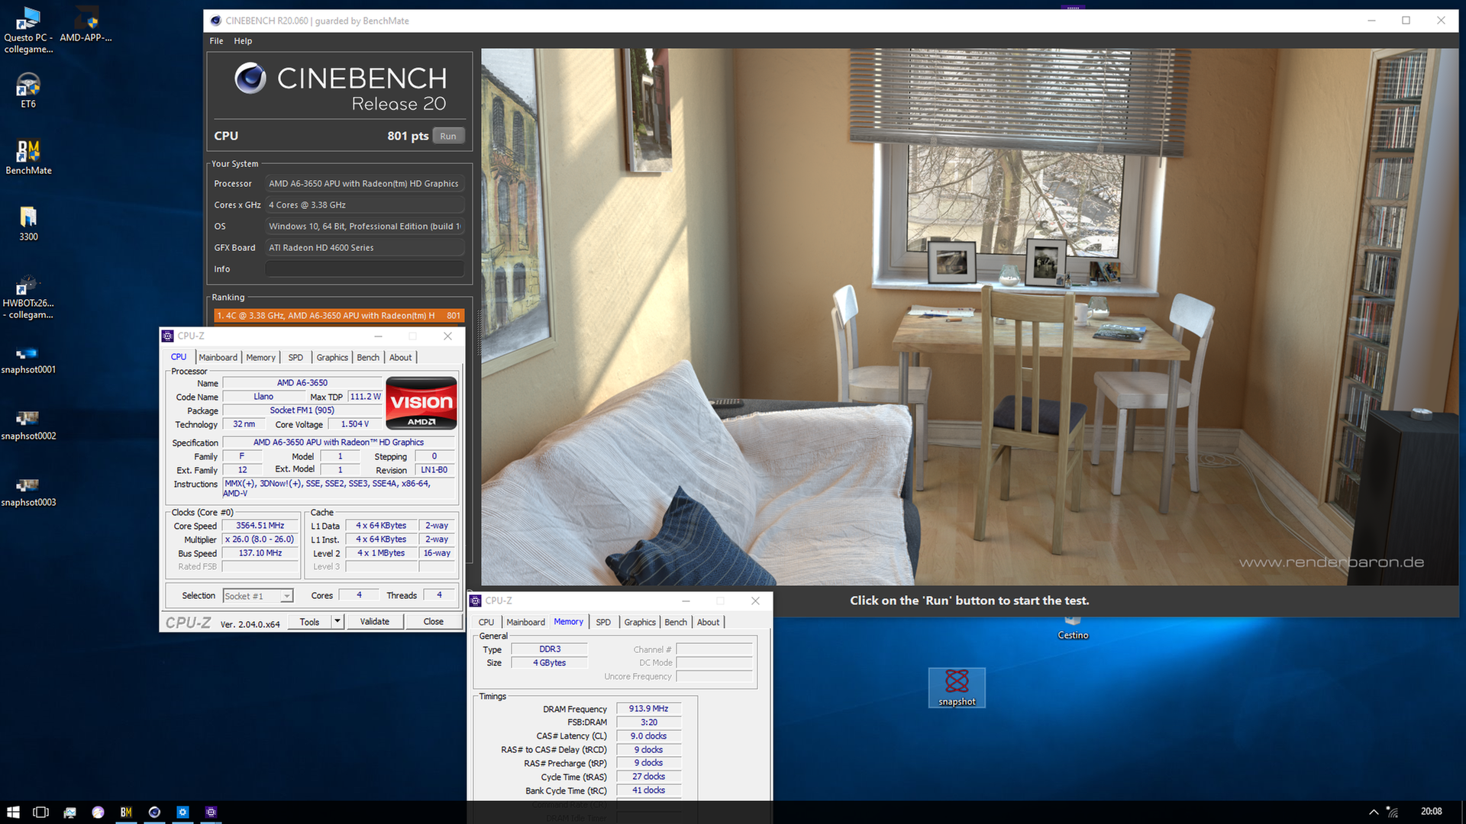Select the ranking entry scoring 801
The image size is (1466, 824).
click(x=339, y=315)
